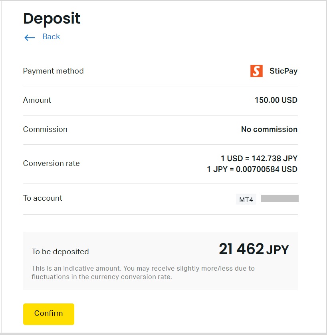The height and width of the screenshot is (335, 327).
Task: Click the indicative amount disclaimer note
Action: click(x=143, y=272)
